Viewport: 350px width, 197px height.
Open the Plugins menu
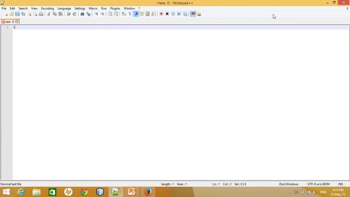(x=115, y=9)
